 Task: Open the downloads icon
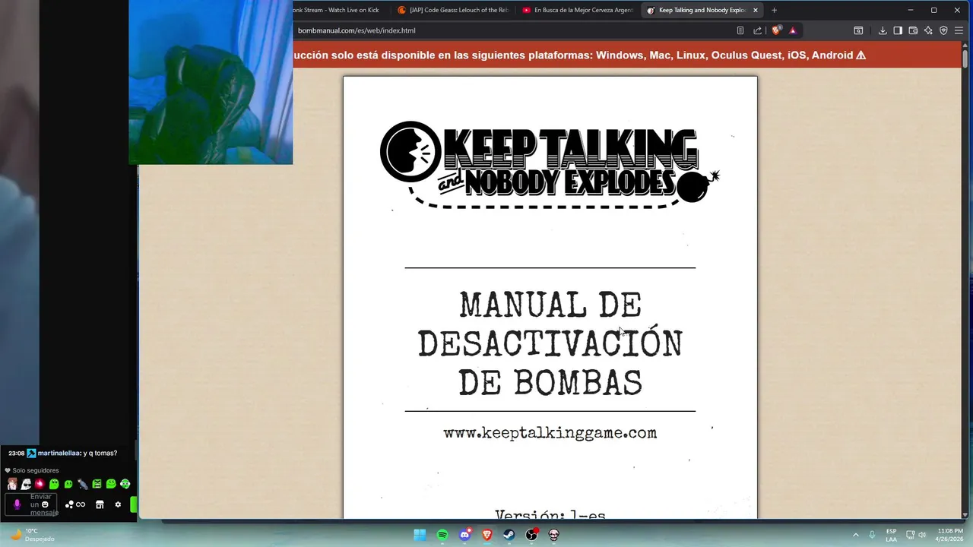coord(883,30)
